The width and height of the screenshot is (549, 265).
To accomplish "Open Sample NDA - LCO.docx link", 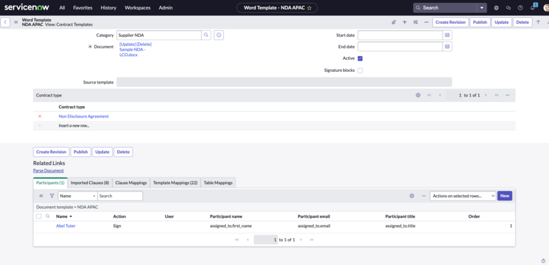I will (x=132, y=52).
